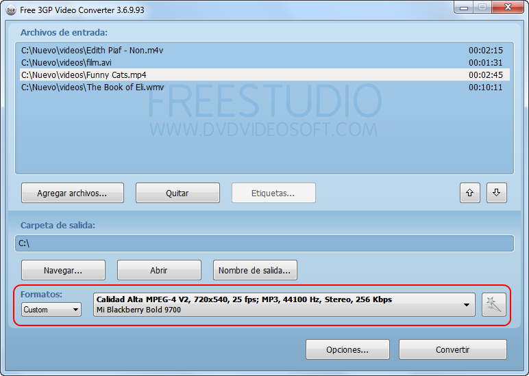Click the 3GP app icon in title bar
Viewport: 529px width, 376px height.
(x=11, y=10)
